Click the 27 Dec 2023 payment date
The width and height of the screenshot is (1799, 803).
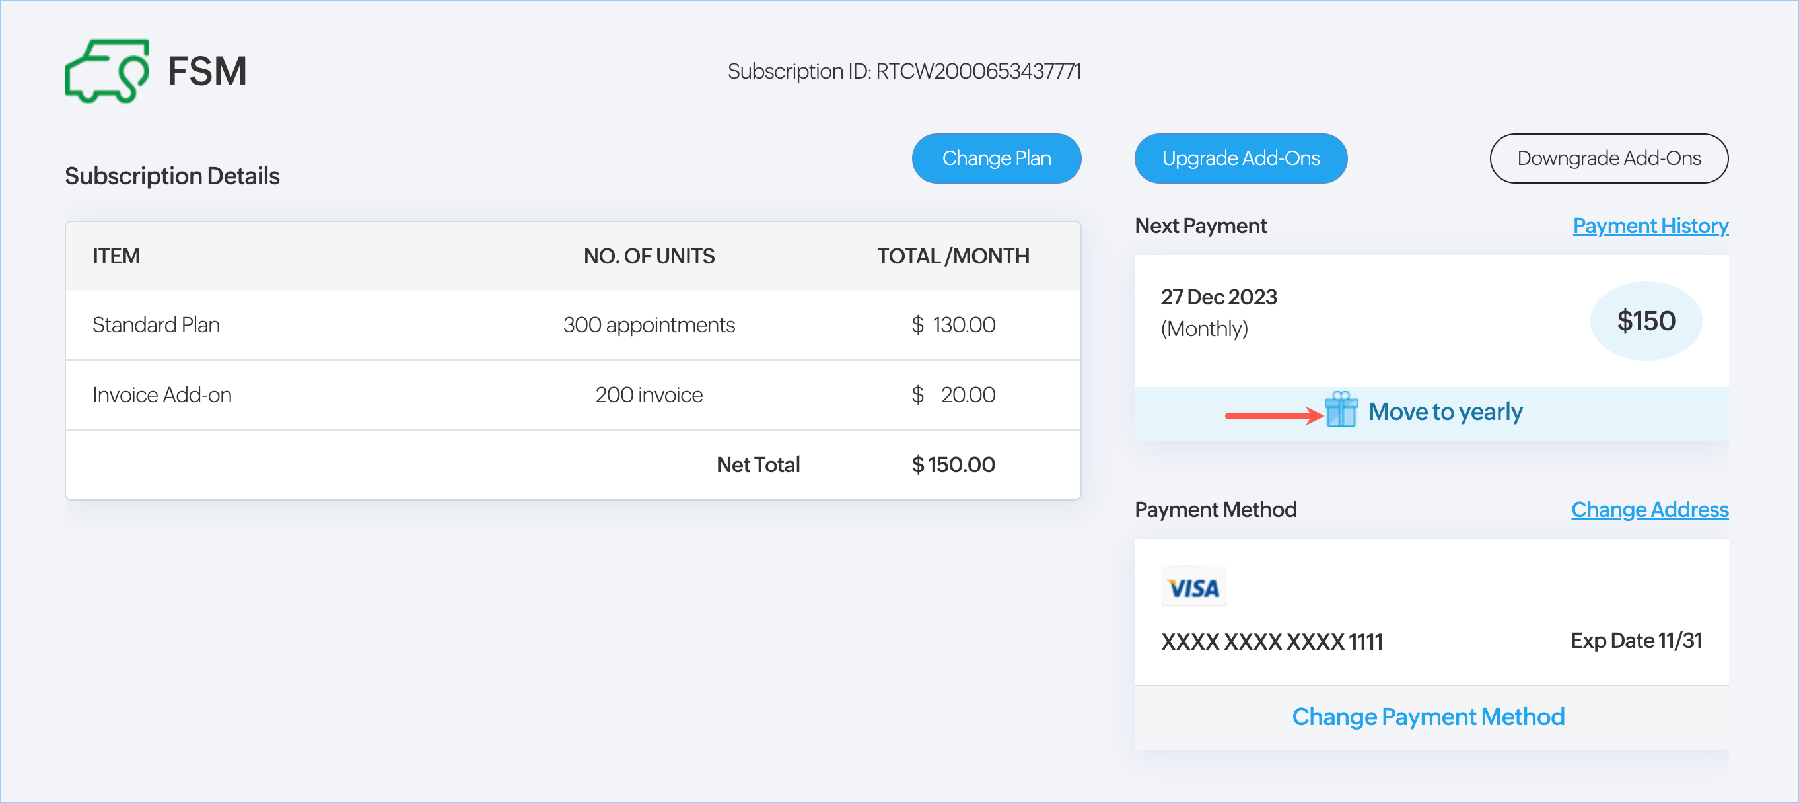(x=1218, y=297)
